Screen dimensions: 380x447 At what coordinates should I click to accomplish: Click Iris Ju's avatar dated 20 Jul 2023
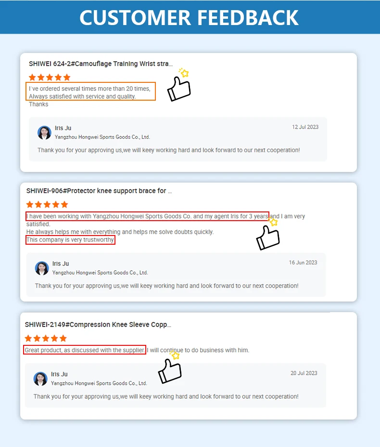point(40,379)
